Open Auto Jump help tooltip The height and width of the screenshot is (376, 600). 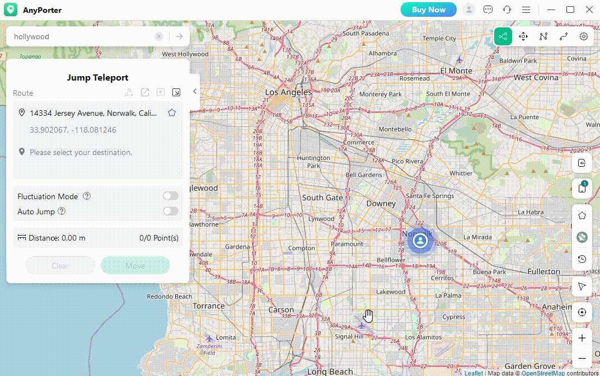(62, 211)
